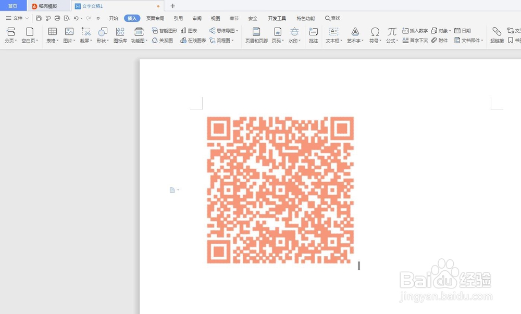Select the 插入 ribbon tab

point(132,18)
